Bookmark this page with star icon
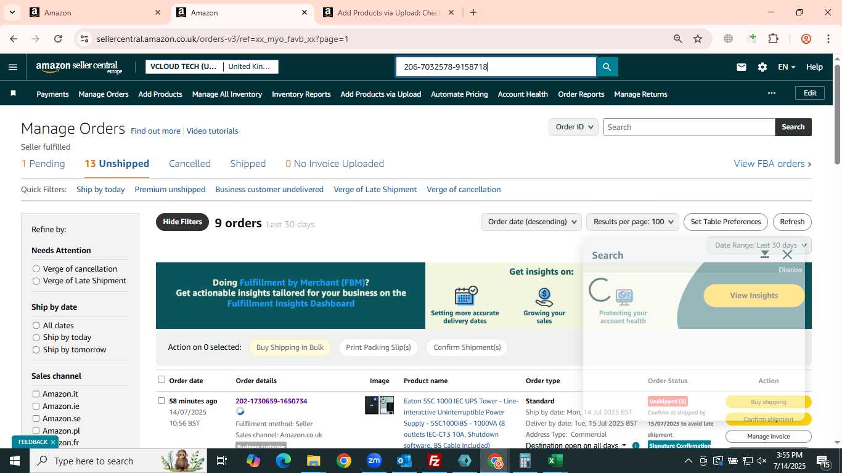 [x=698, y=39]
